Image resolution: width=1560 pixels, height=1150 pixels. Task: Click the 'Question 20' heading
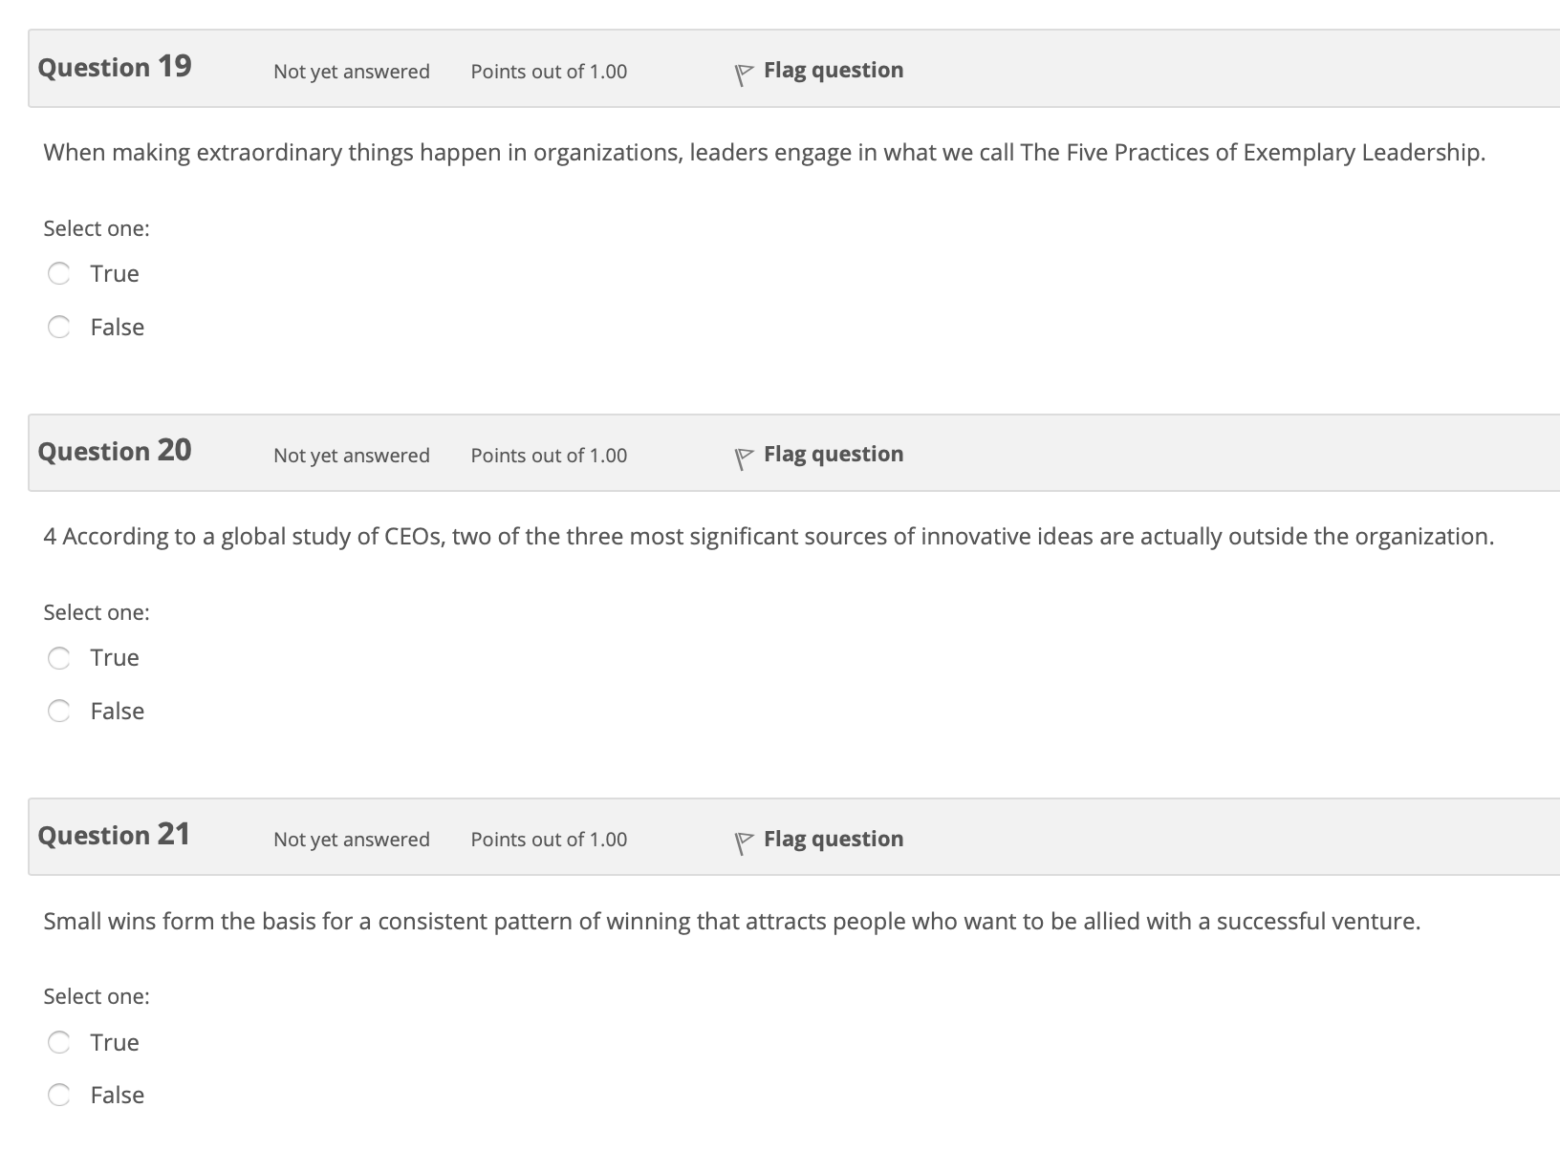coord(115,451)
